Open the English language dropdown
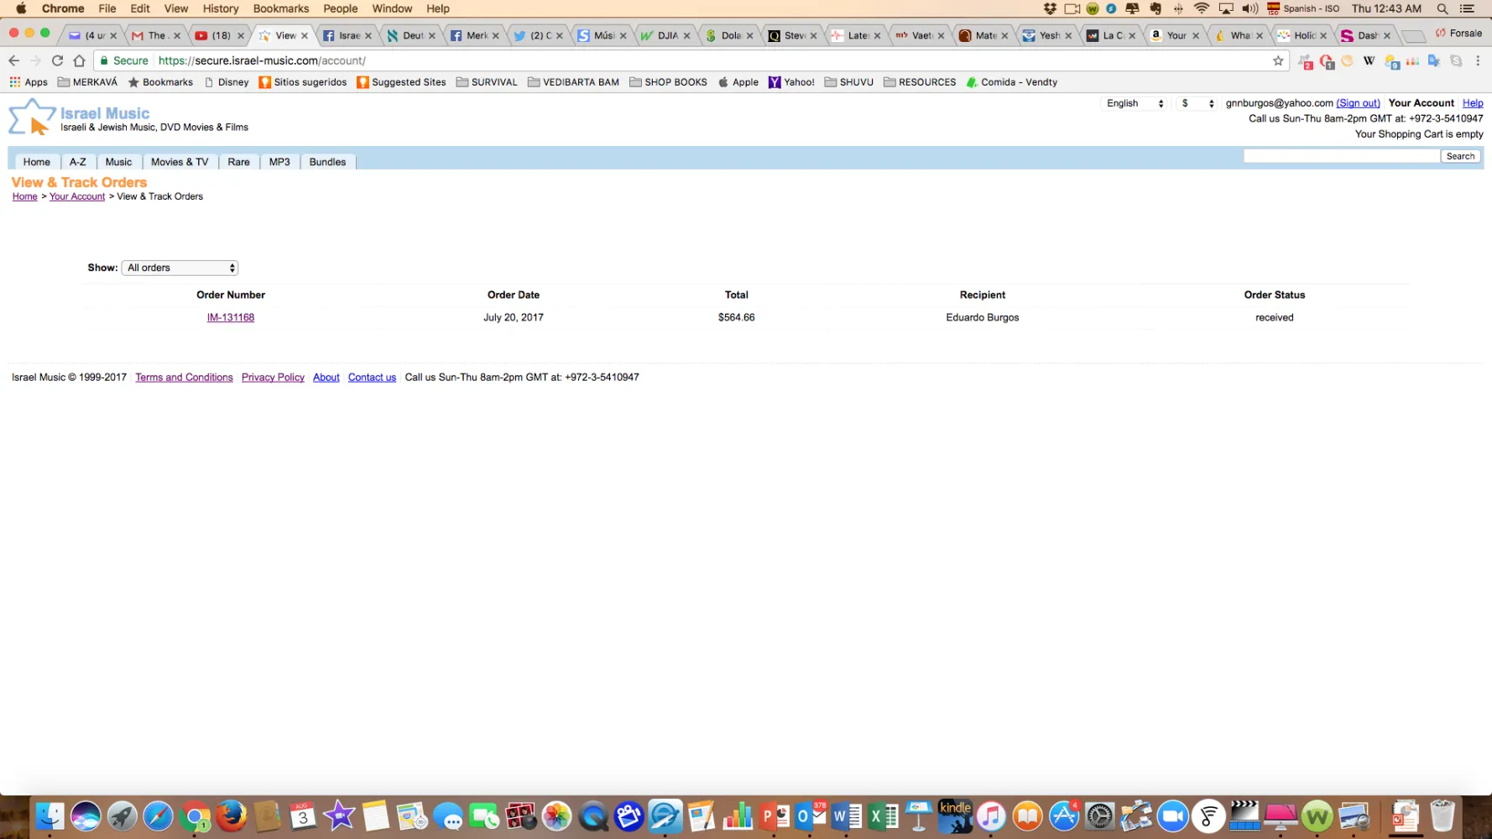1492x839 pixels. (x=1134, y=103)
